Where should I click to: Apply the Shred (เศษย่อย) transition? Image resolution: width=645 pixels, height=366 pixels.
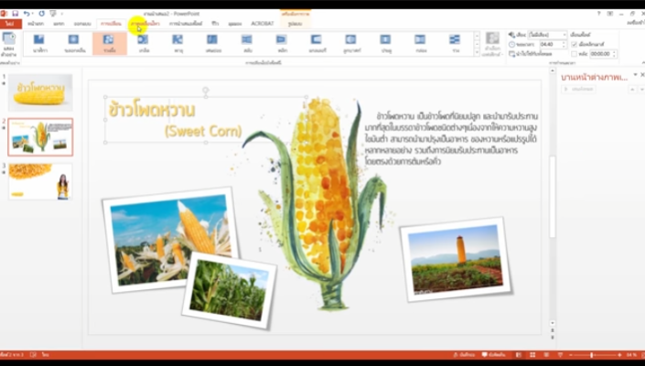212,44
